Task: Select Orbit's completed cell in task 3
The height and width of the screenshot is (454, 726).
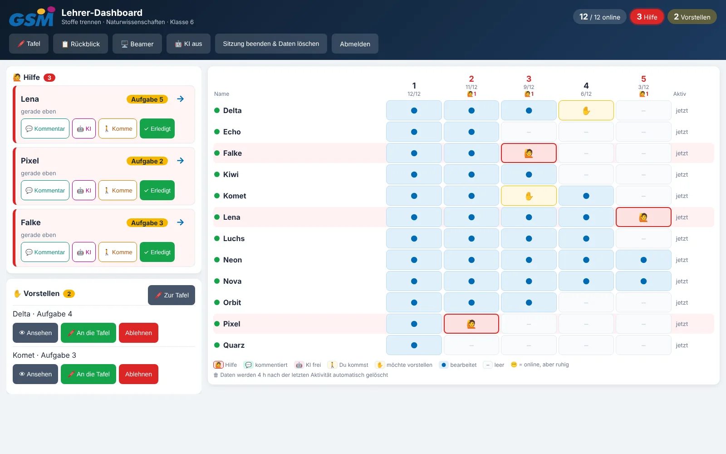Action: pyautogui.click(x=529, y=302)
